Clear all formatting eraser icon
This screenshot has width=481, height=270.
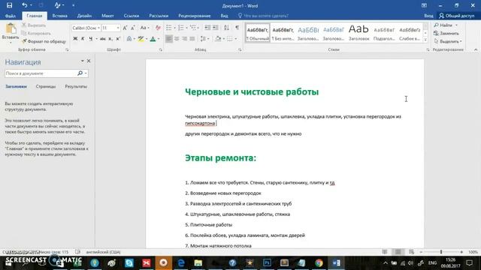pyautogui.click(x=158, y=28)
